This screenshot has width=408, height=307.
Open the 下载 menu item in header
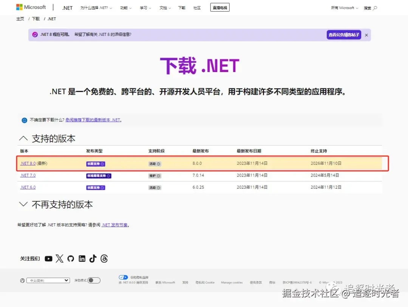[182, 8]
